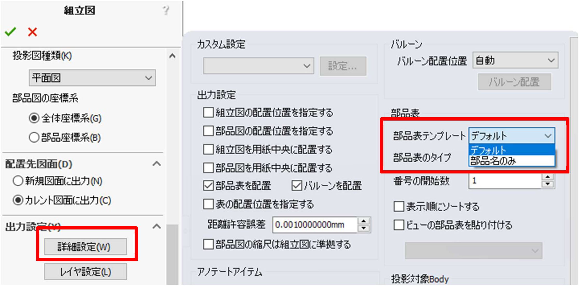Enable 組立図の配置位置を指定する checkbox

[208, 113]
